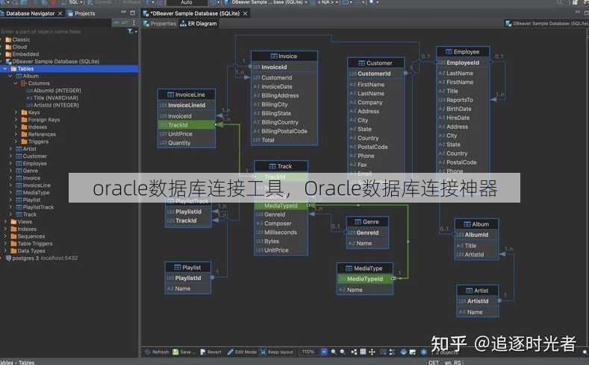Minimize the Database Navigator panel
This screenshot has height=365, width=589.
(x=124, y=13)
